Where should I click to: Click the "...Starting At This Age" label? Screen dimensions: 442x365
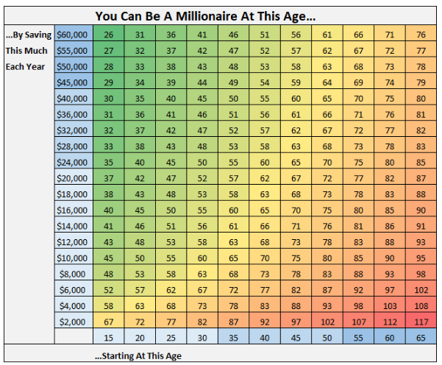(138, 355)
